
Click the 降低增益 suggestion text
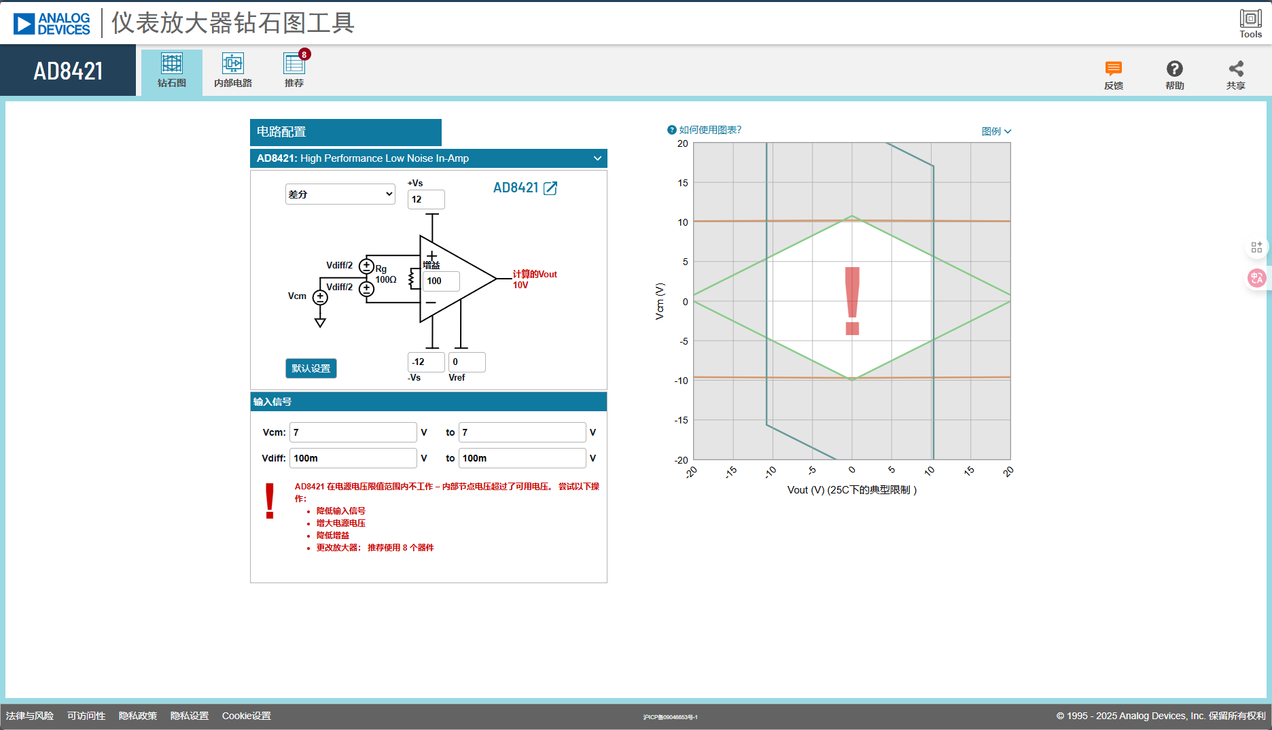coord(333,536)
